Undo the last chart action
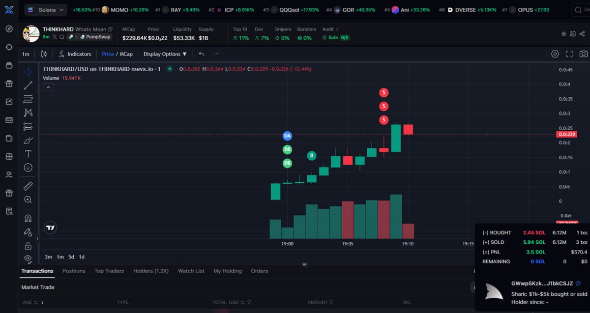 [x=202, y=54]
